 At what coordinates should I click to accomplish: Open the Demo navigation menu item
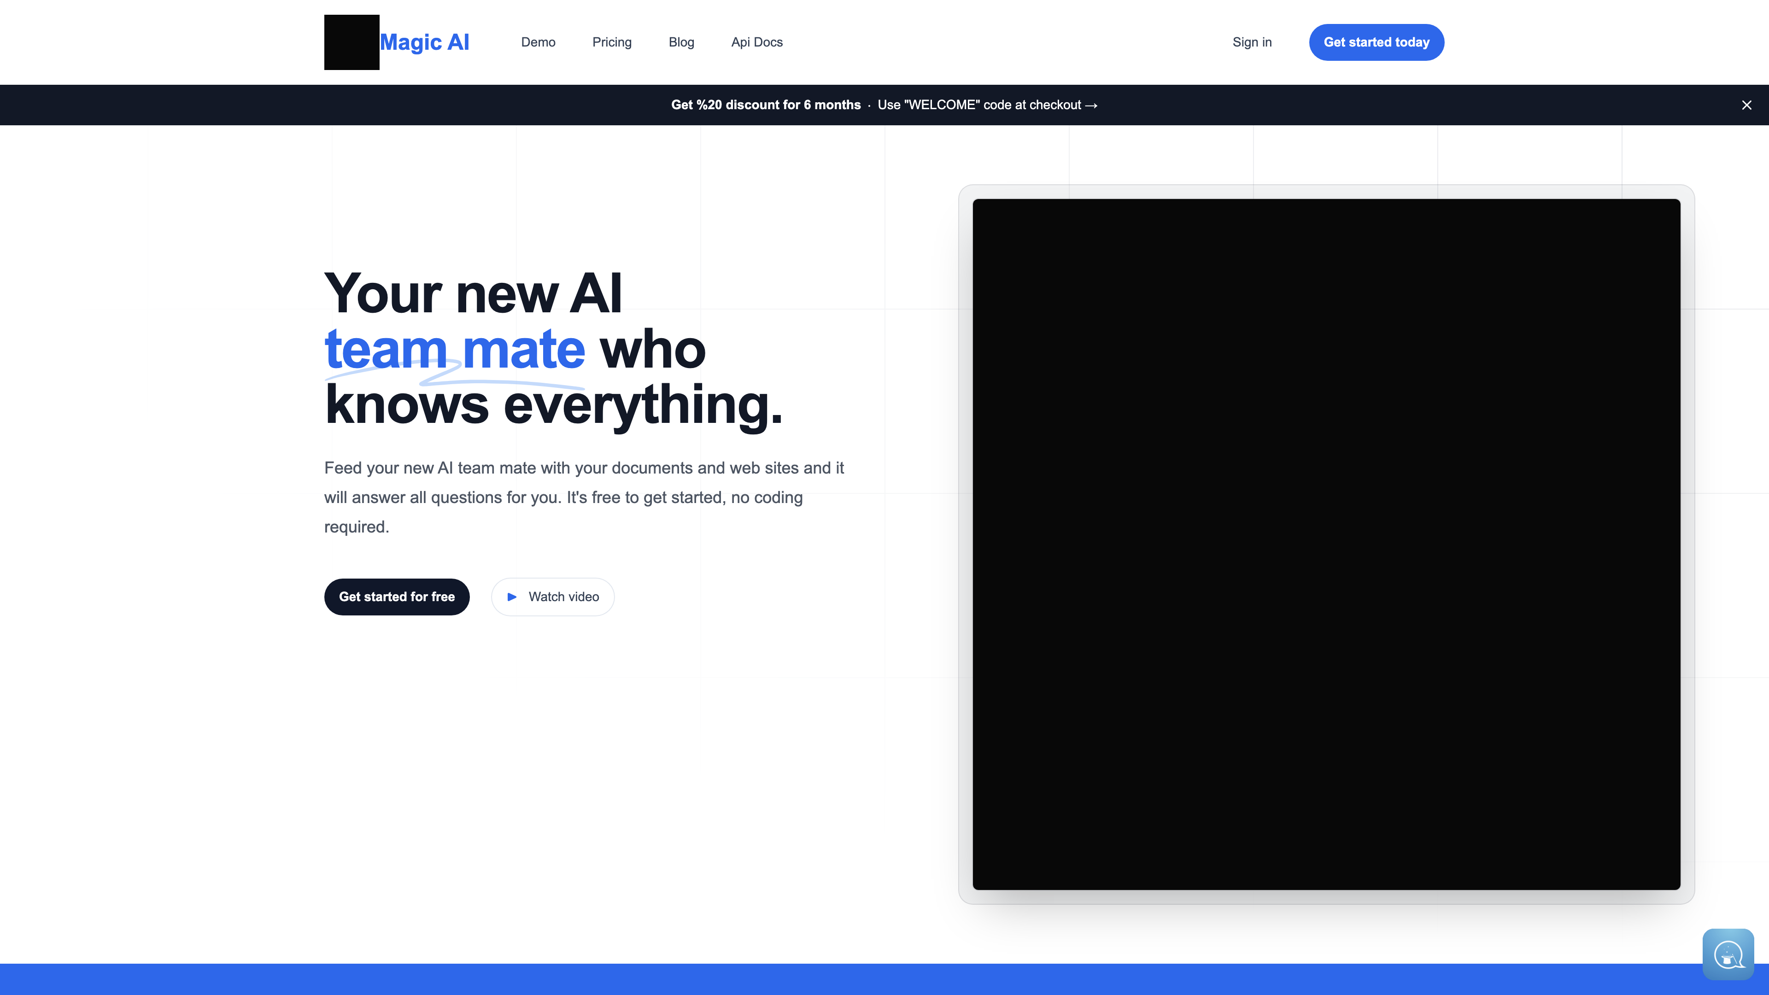[x=537, y=42]
